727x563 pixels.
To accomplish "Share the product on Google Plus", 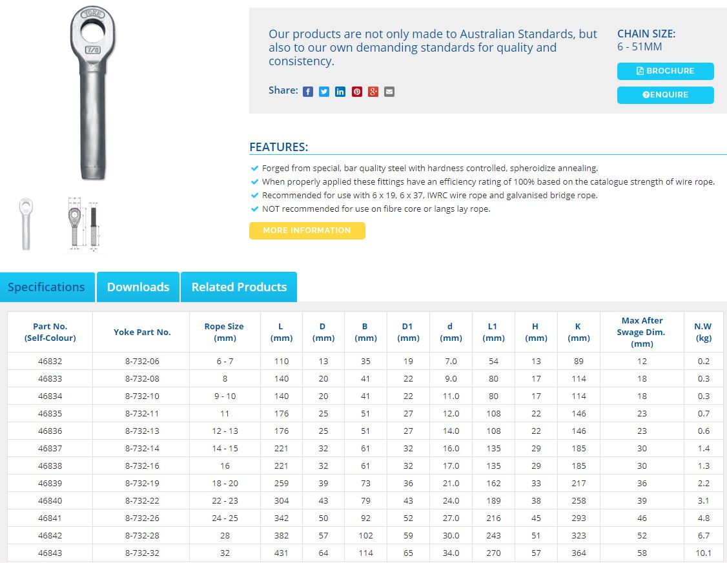I will (x=373, y=92).
